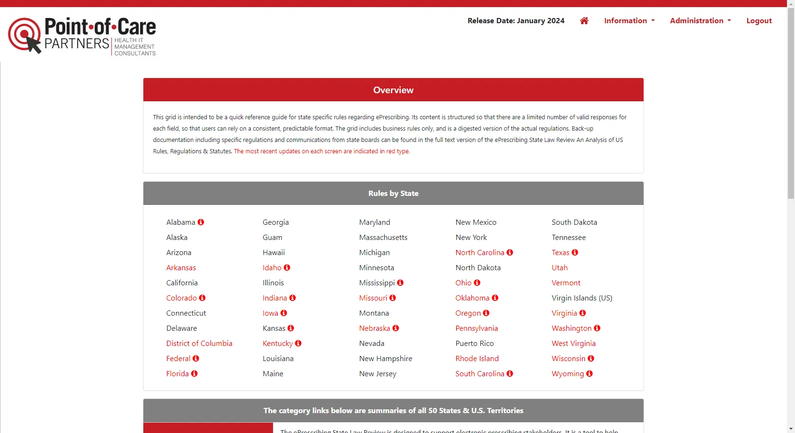Click the info icon beside Indiana
The width and height of the screenshot is (795, 433).
(x=292, y=298)
